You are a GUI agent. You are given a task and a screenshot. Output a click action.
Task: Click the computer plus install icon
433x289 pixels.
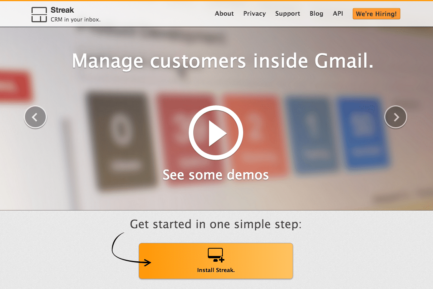[216, 255]
